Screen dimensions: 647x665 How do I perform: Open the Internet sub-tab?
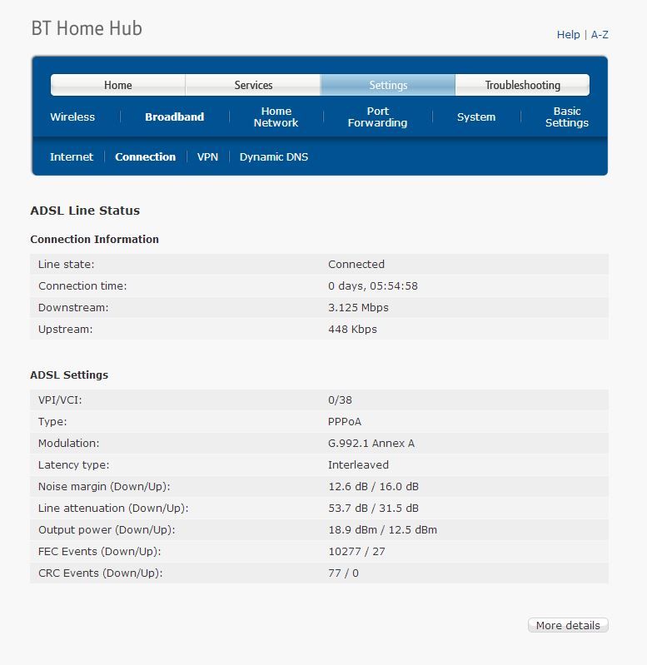click(x=72, y=157)
